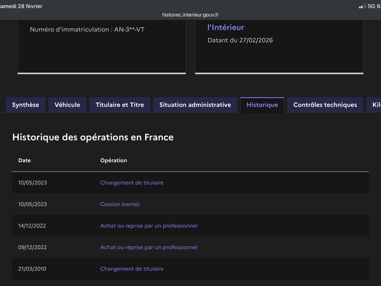This screenshot has height=286, width=381.
Task: Click the Cession (vente) operation link
Action: coord(120,204)
